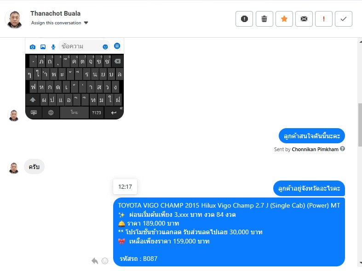Click the customer's ครับ message bubble
Image resolution: width=362 pixels, height=271 pixels.
point(34,167)
